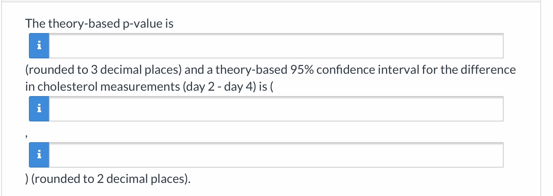Click the topmost blue 'i' icon
553x196 pixels.
click(x=39, y=46)
